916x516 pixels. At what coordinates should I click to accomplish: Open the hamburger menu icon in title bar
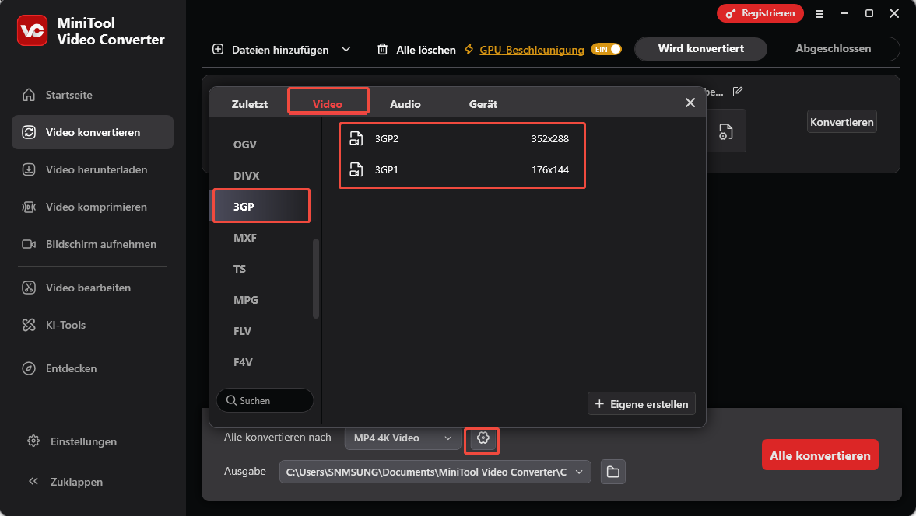coord(819,13)
